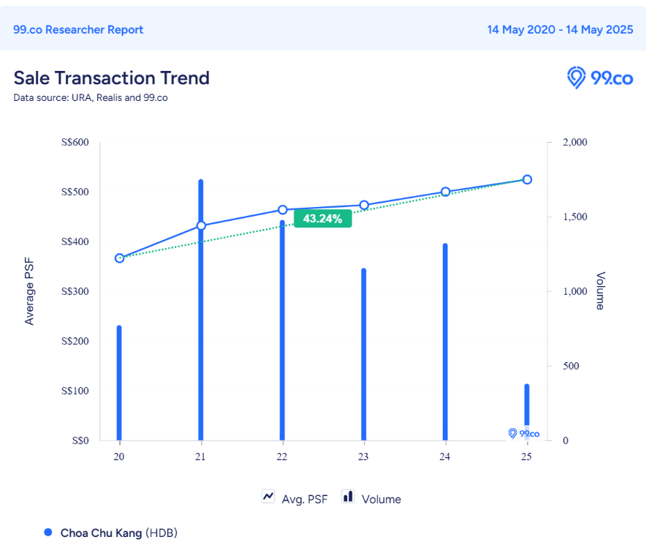Select the 2024 average PSF data point
The height and width of the screenshot is (548, 660).
coord(445,192)
